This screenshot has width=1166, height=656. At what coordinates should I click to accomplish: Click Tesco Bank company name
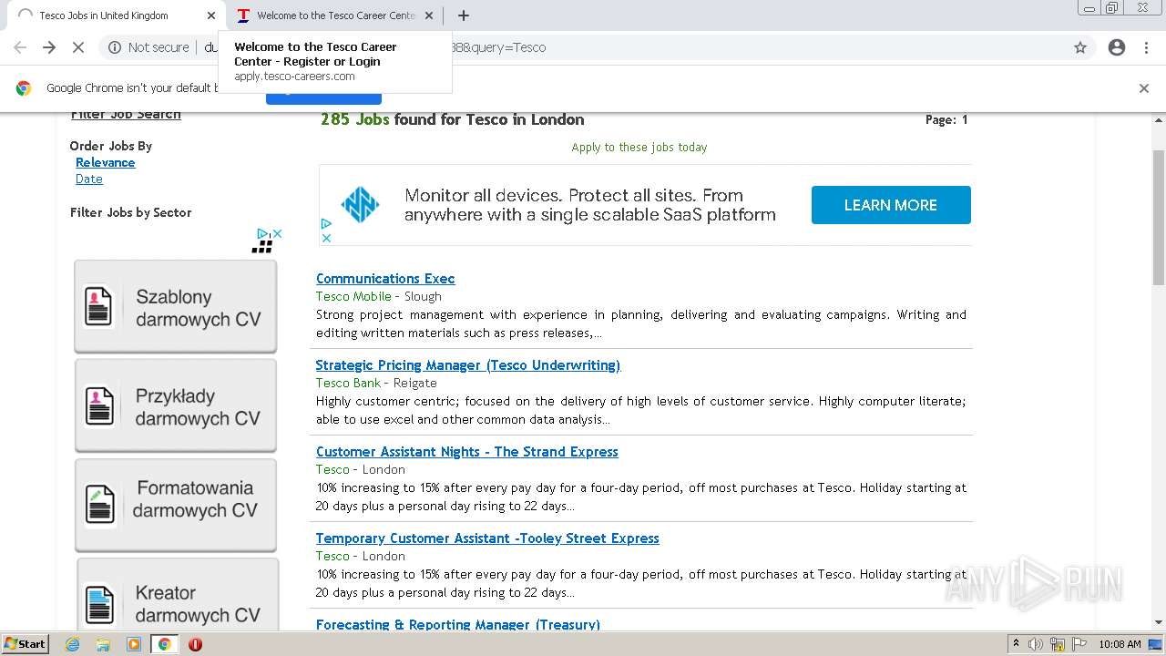click(348, 383)
